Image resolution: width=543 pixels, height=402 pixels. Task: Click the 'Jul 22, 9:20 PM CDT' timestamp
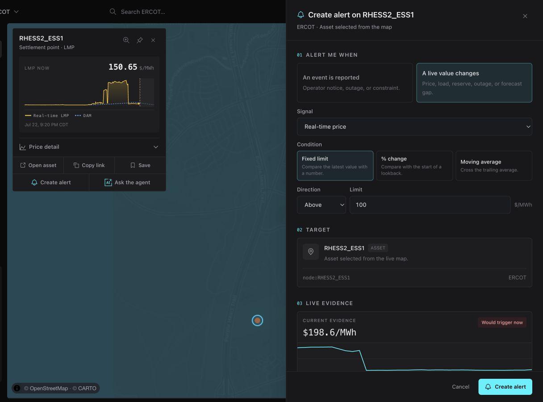click(x=46, y=125)
